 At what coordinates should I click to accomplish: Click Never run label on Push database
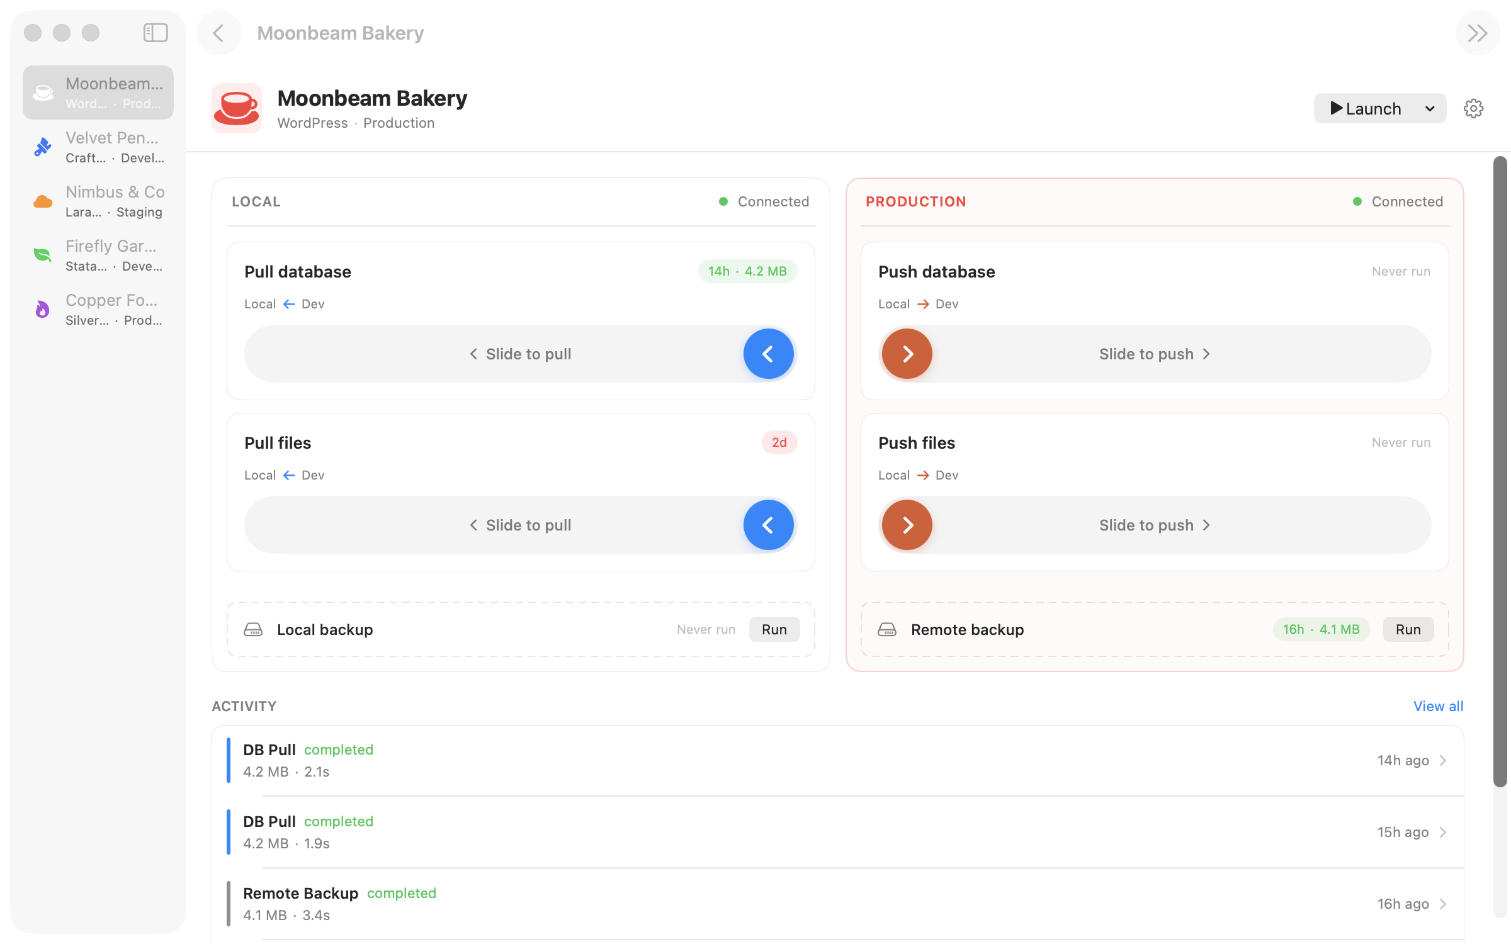[1401, 271]
